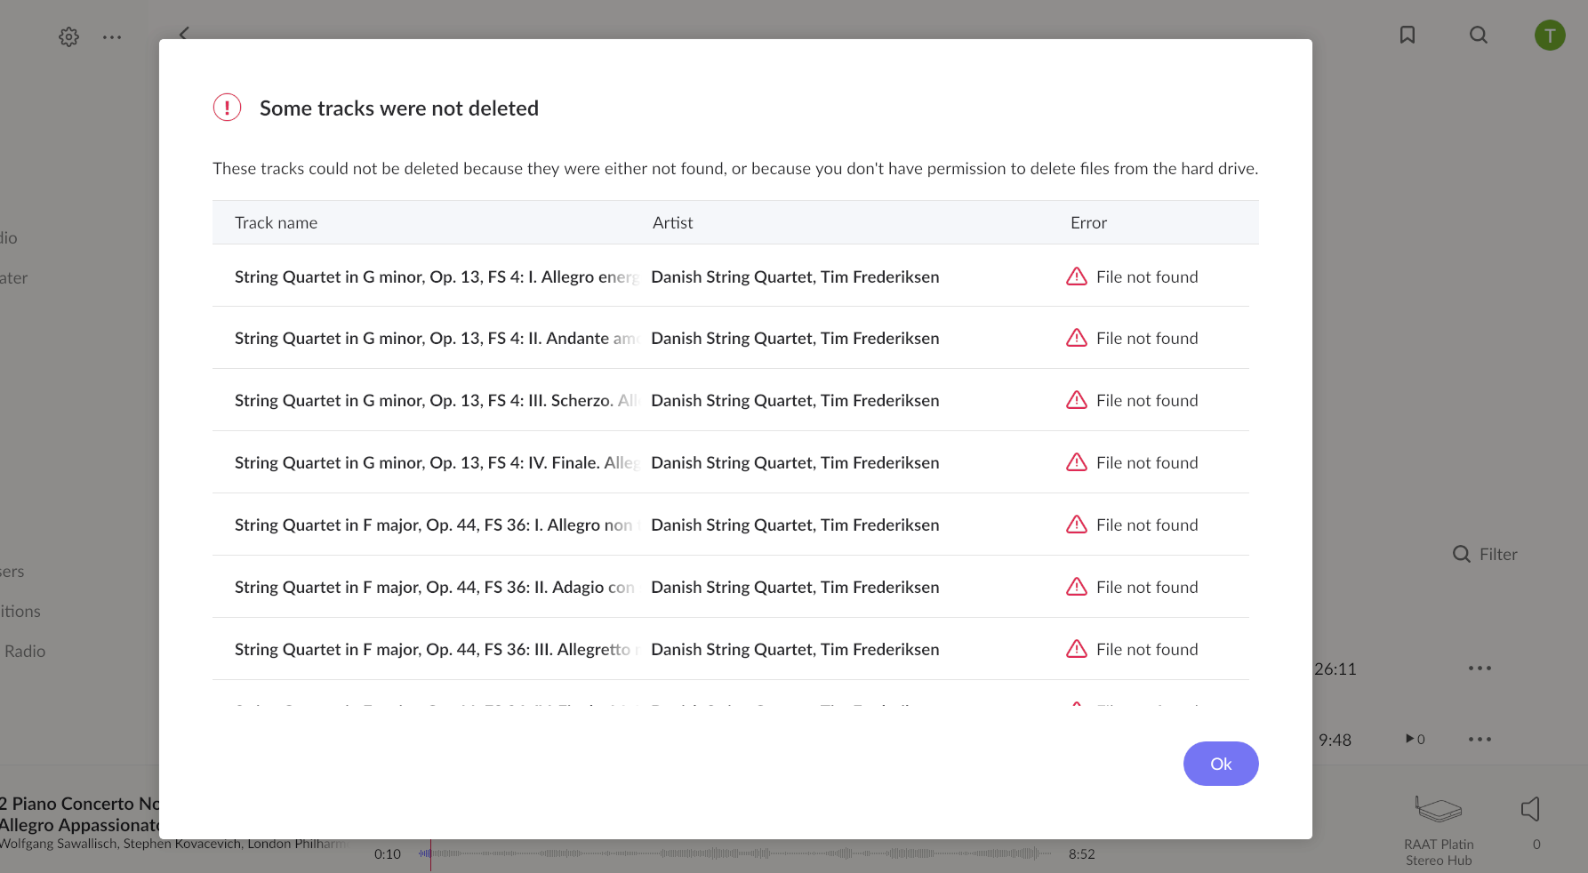Click the back arrow navigation icon
Screen dimensions: 1588x873
pos(184,32)
